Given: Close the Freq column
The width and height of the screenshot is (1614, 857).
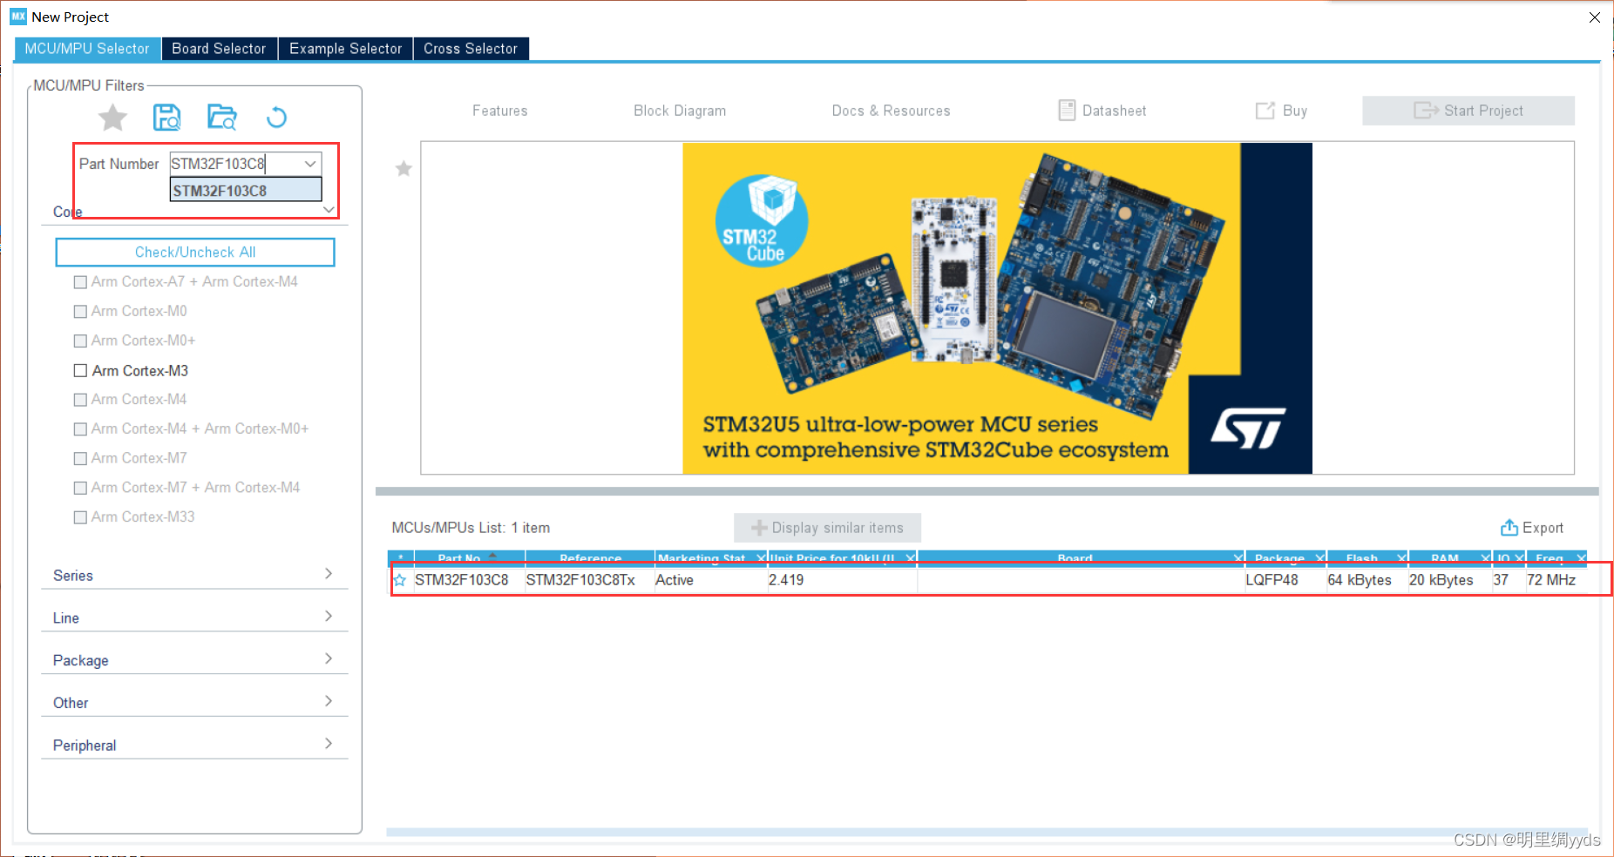Looking at the screenshot, I should pyautogui.click(x=1581, y=557).
